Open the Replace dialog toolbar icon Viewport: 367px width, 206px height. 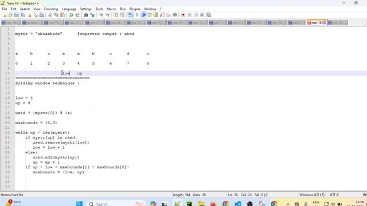coord(92,15)
